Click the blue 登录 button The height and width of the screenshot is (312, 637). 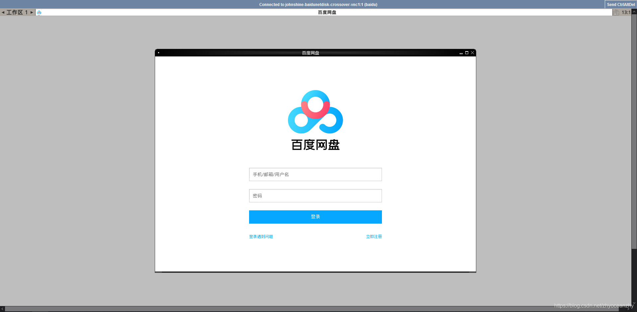tap(316, 217)
